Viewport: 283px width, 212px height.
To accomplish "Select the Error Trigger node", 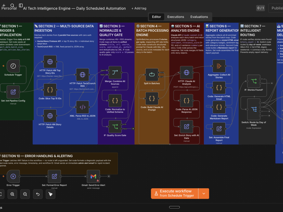I will [x=13, y=176].
